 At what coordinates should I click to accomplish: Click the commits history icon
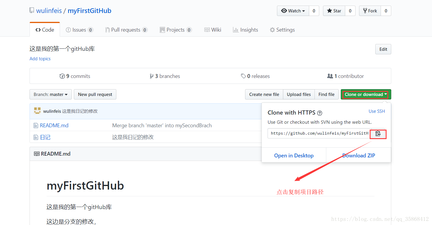point(62,76)
